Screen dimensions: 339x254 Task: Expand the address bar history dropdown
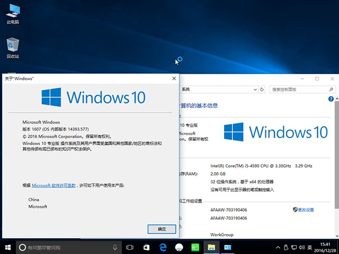coord(255,89)
